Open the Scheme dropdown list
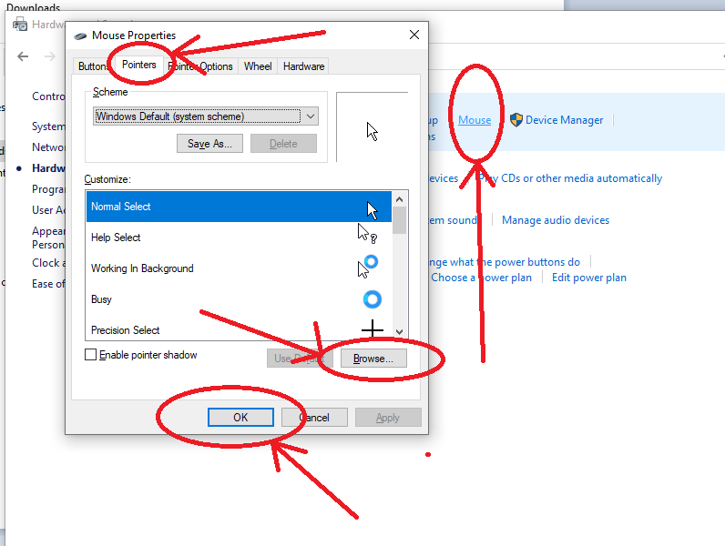Viewport: 725px width, 546px height. click(x=310, y=116)
